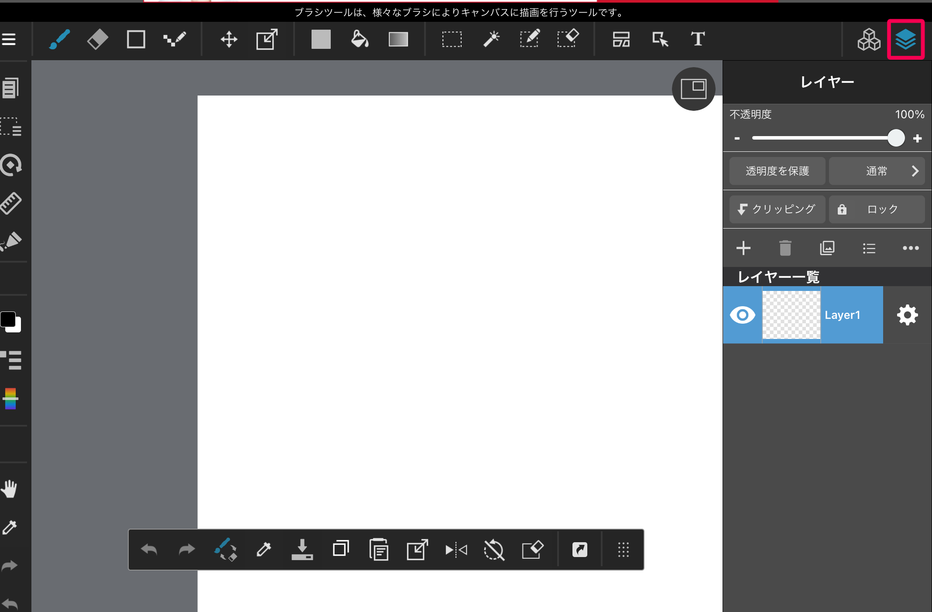Toggle 透明度を保護 (protect alpha)
The width and height of the screenshot is (932, 612).
(x=777, y=171)
